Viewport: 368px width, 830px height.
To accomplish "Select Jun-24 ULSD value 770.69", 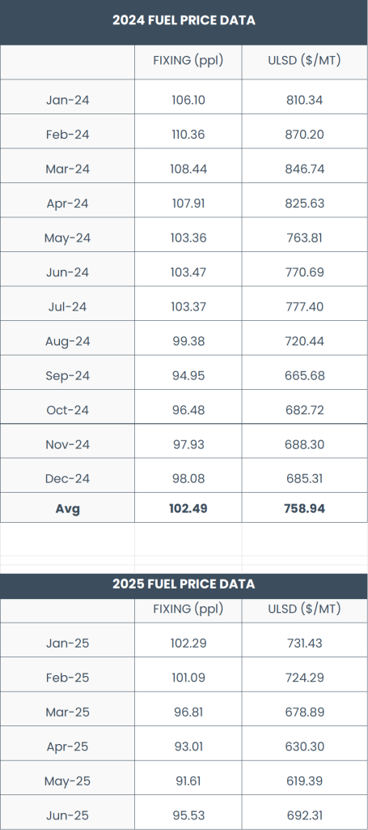I will (304, 272).
